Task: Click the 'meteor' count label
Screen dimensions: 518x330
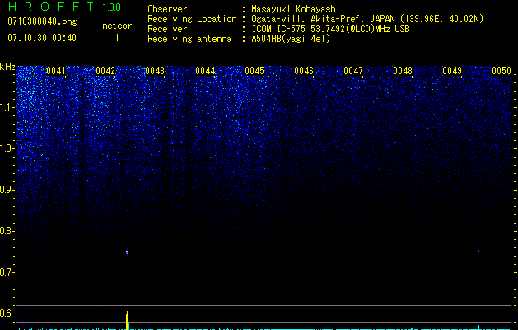Action: 117,26
